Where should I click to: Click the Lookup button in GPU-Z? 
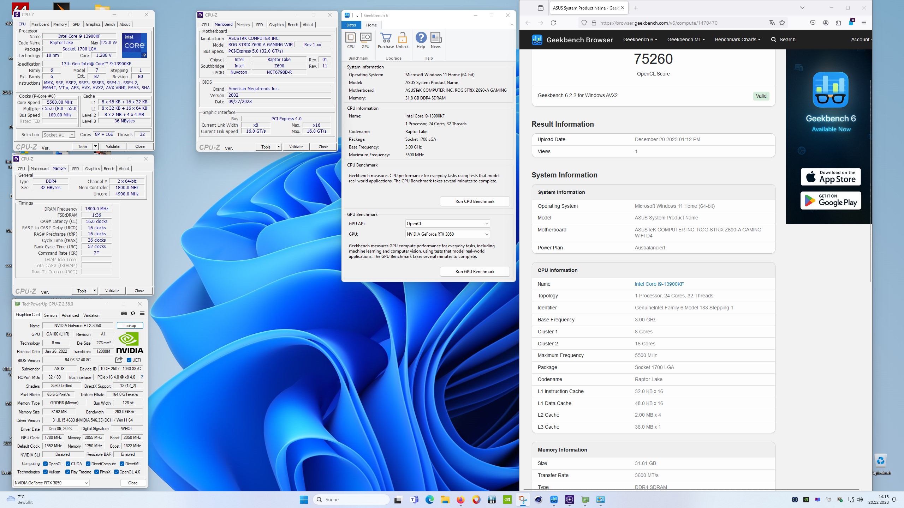[x=130, y=326]
